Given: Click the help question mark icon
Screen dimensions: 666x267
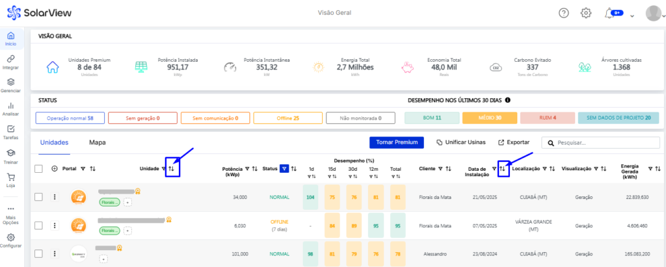Looking at the screenshot, I should click(563, 13).
